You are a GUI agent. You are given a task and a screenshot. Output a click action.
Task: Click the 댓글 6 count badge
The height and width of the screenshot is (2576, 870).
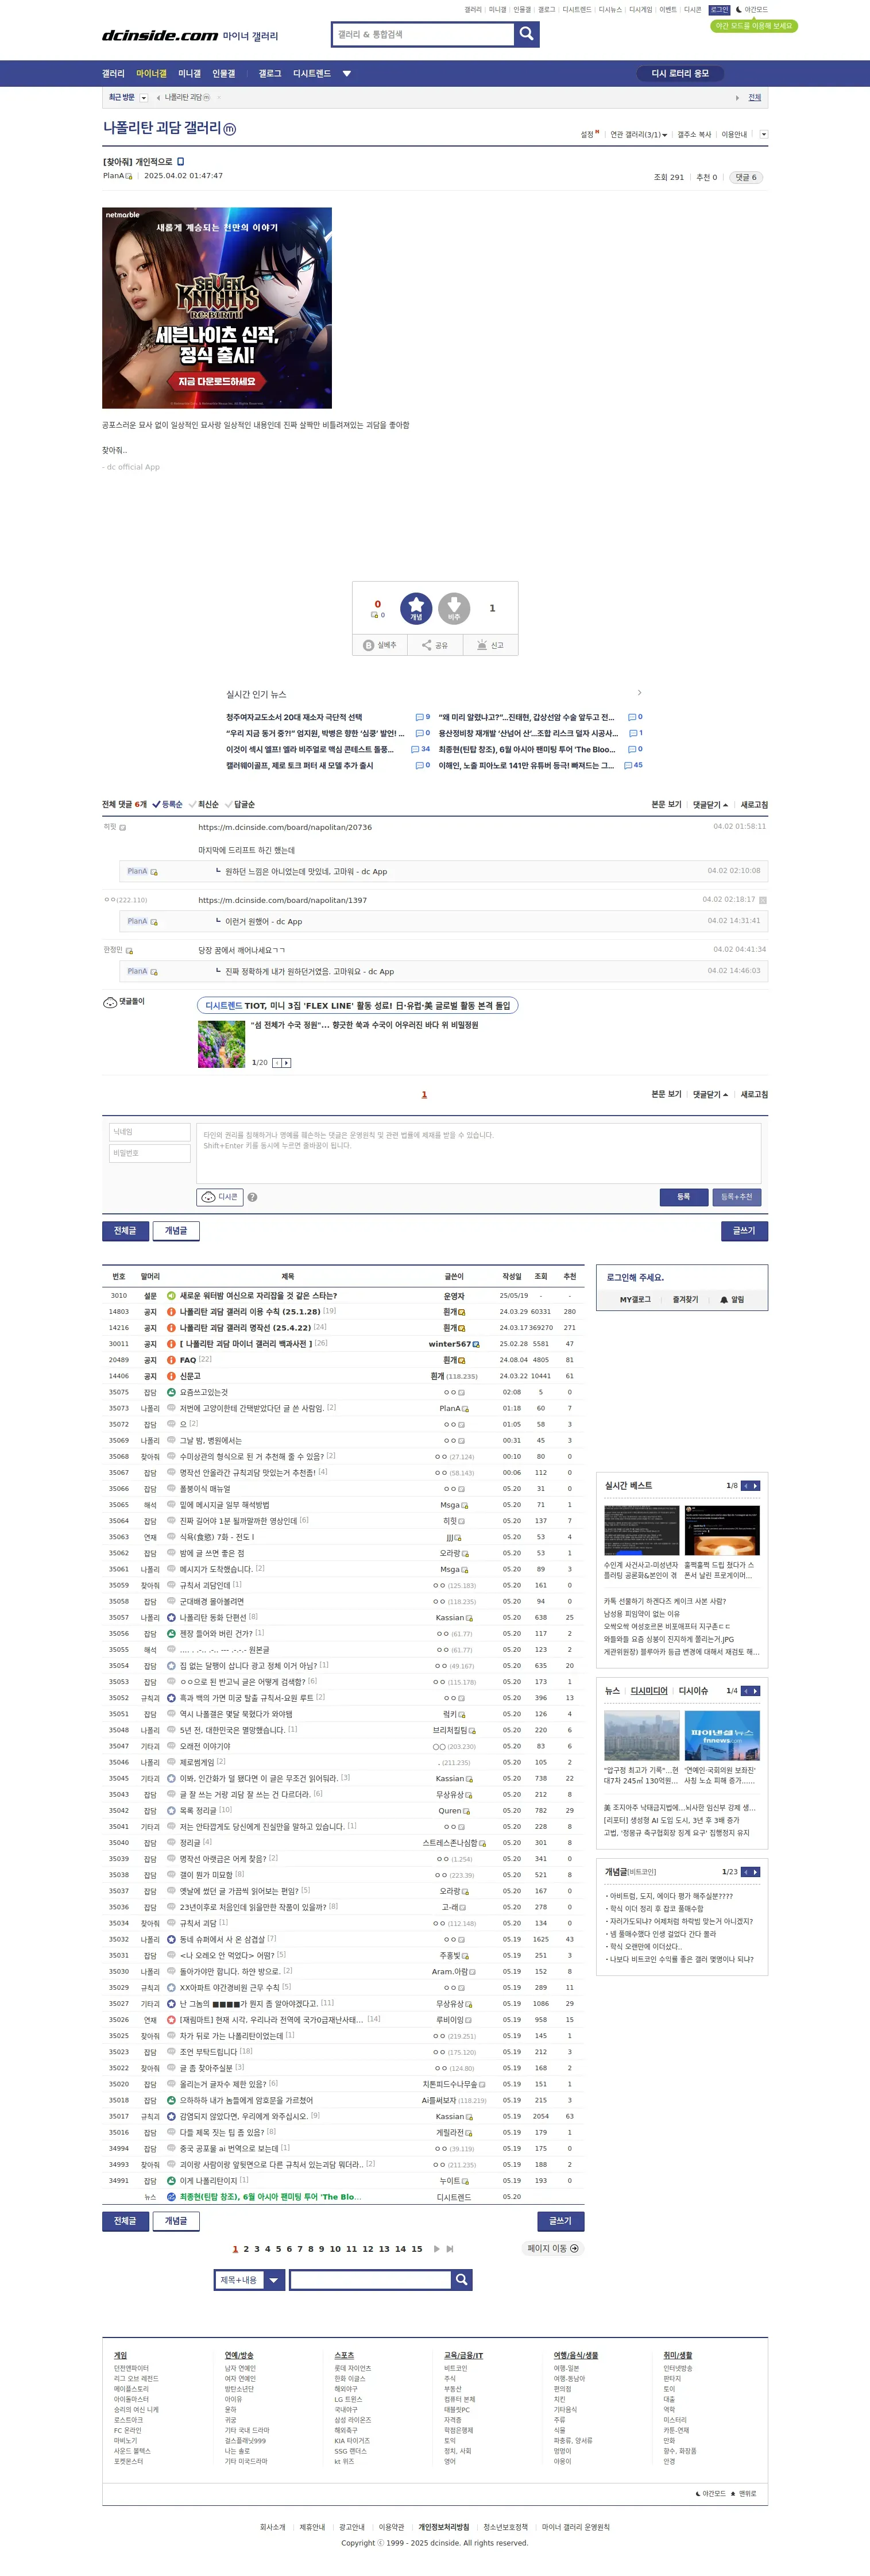tap(746, 177)
